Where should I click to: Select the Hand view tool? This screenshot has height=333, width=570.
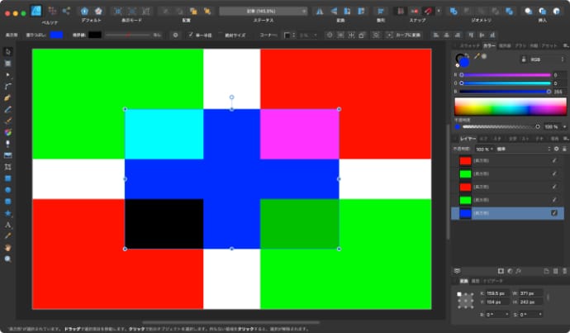coord(8,247)
